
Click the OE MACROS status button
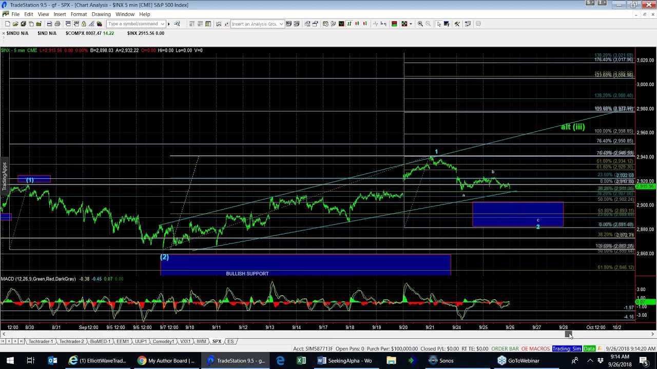point(535,349)
